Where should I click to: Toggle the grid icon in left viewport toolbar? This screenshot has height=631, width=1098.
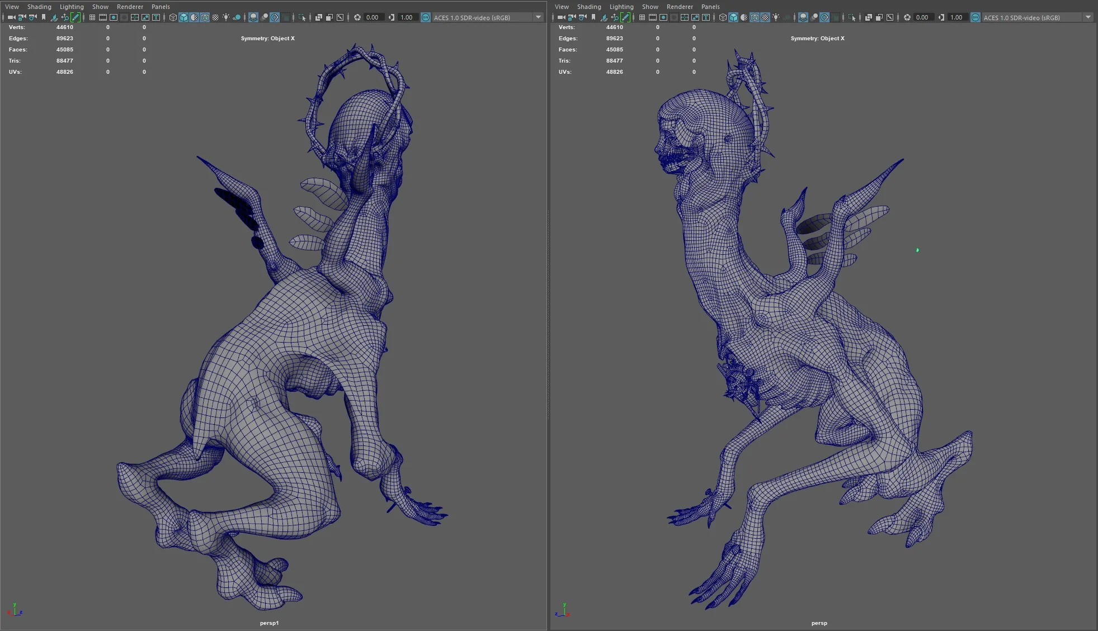click(x=92, y=17)
